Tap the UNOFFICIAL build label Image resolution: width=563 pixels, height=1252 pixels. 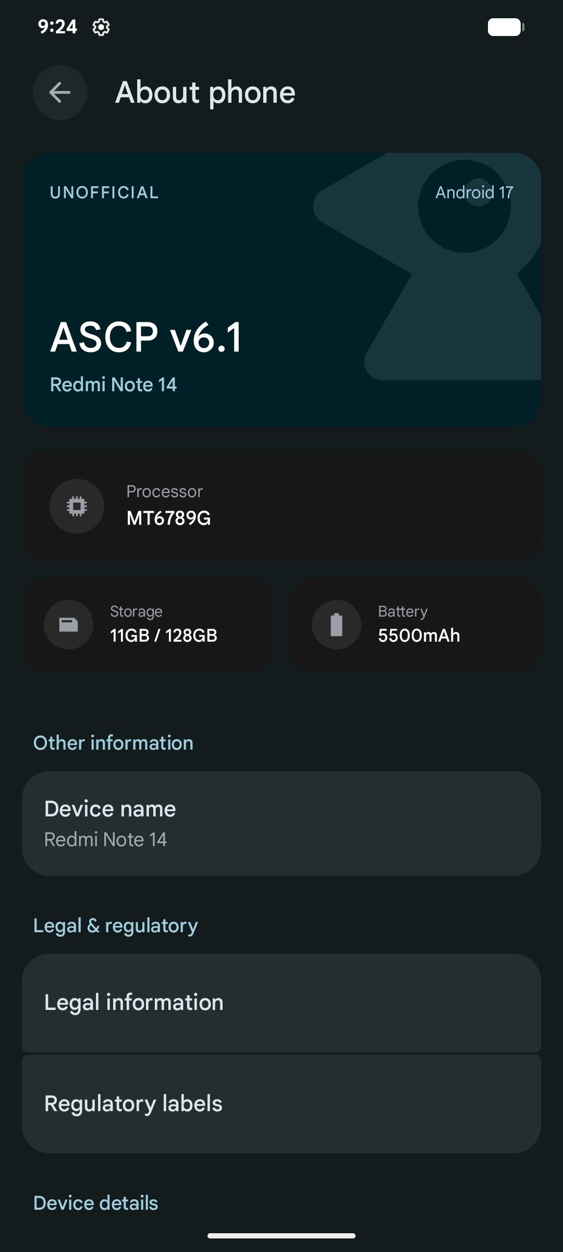[x=104, y=192]
